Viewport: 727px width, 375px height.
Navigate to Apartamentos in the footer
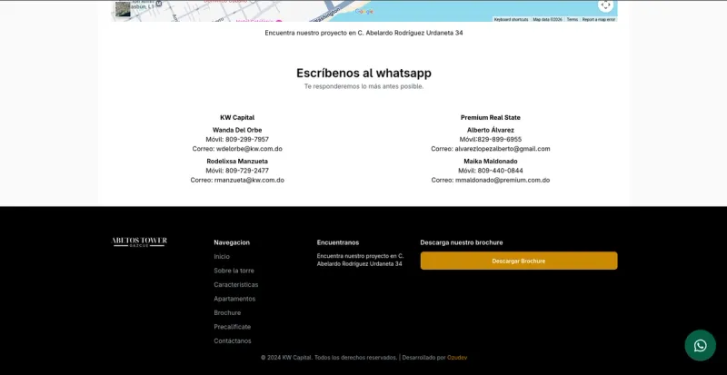point(234,299)
